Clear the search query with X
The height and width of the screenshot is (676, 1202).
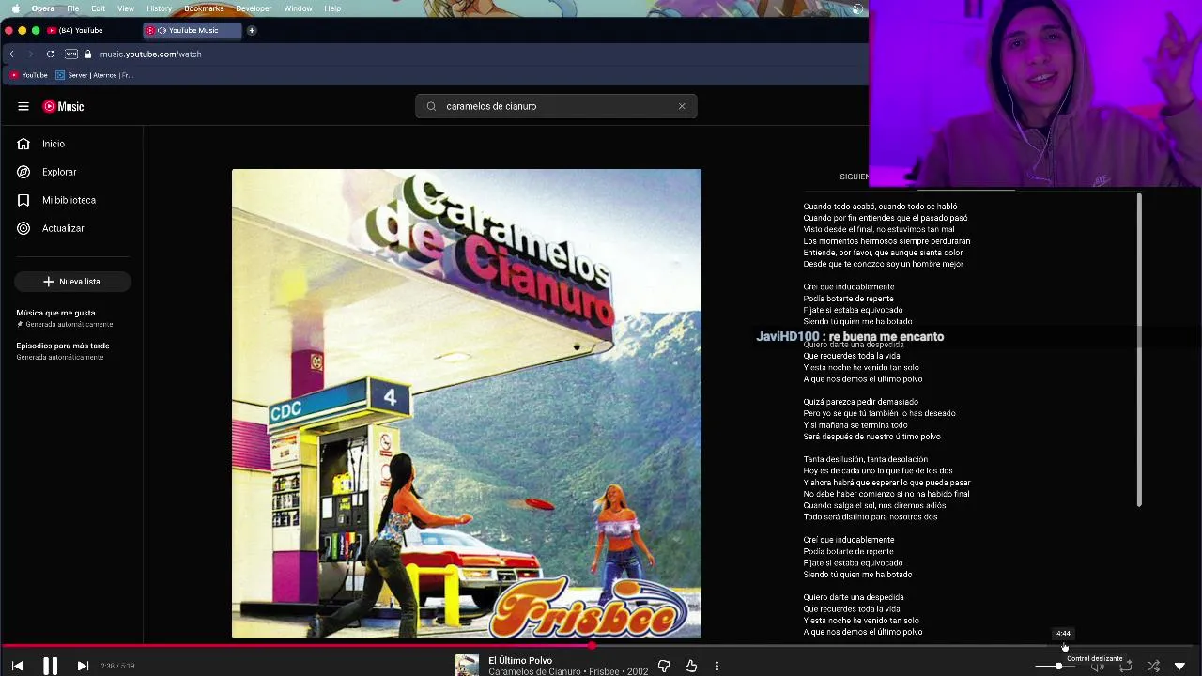point(682,106)
